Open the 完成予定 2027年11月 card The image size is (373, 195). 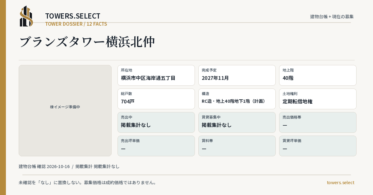click(x=237, y=75)
